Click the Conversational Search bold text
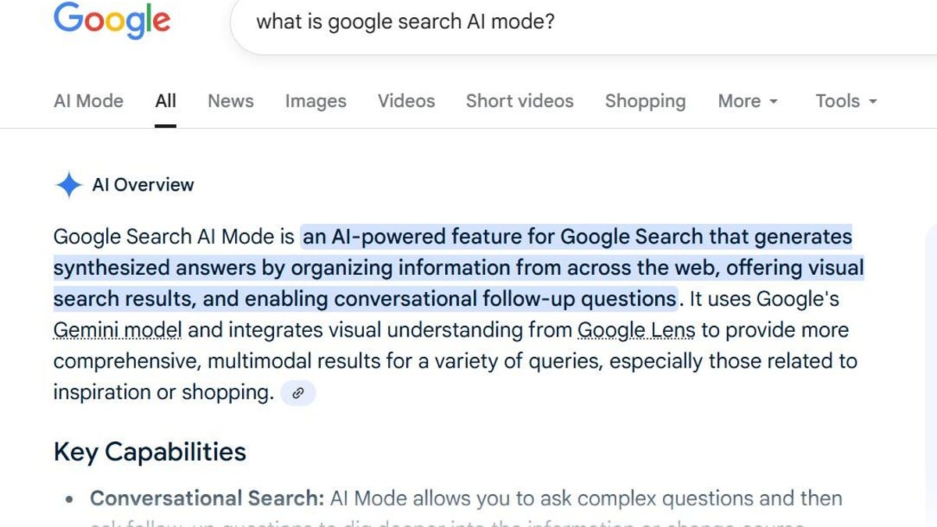This screenshot has height=527, width=937. pyautogui.click(x=206, y=498)
